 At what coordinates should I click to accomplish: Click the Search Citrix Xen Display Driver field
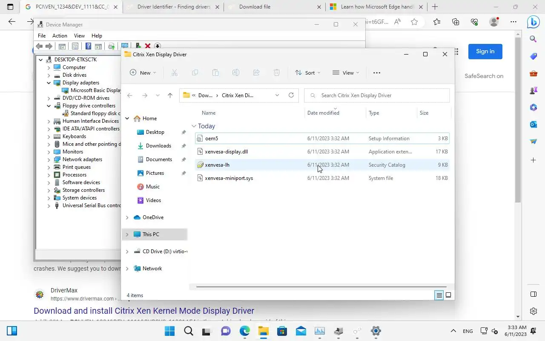point(377,95)
